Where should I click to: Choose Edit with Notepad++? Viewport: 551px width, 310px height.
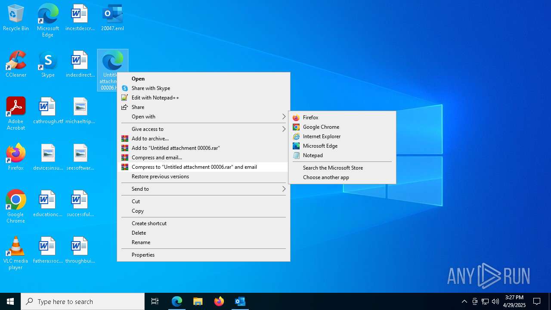click(x=203, y=98)
